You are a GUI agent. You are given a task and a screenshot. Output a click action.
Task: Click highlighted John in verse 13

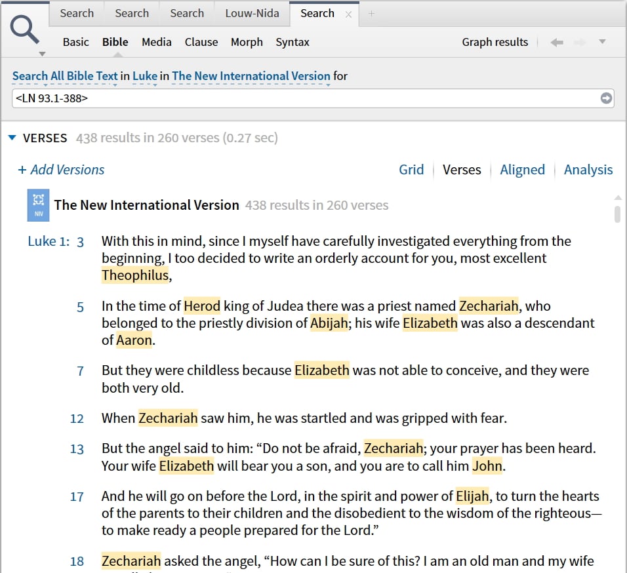487,466
